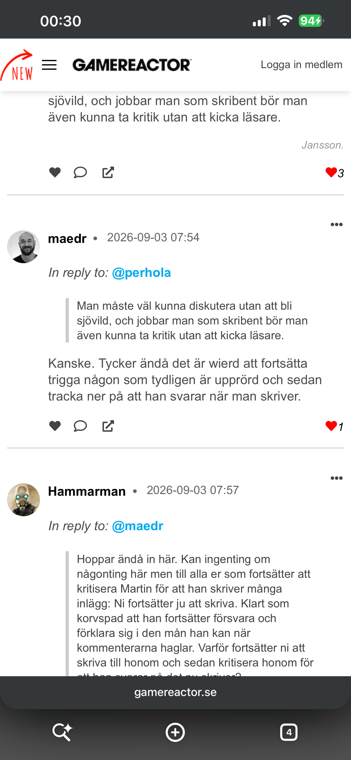Open more options for maedr's comment
This screenshot has width=351, height=760.
pyautogui.click(x=336, y=225)
